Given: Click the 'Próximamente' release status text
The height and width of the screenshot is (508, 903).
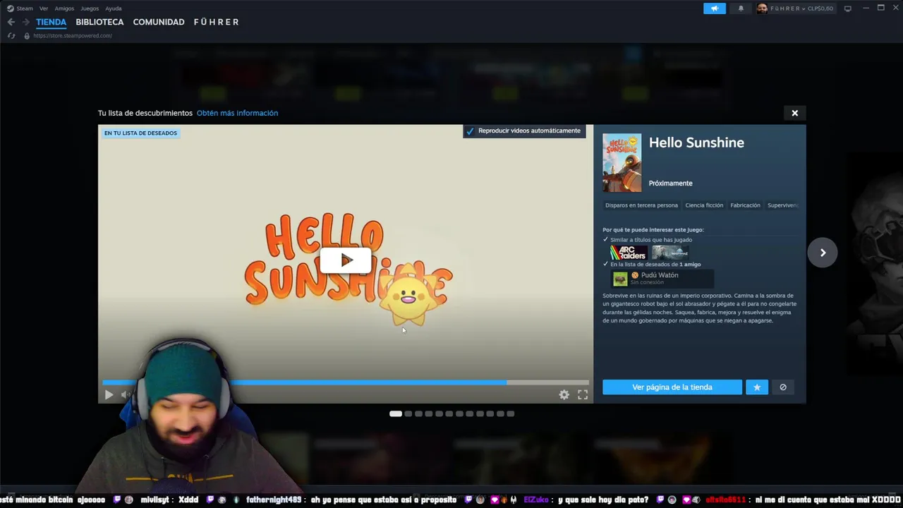Looking at the screenshot, I should click(670, 183).
